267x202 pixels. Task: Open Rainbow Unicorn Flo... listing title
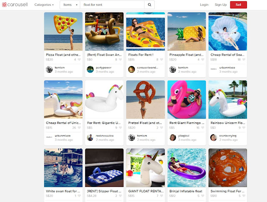point(228,123)
